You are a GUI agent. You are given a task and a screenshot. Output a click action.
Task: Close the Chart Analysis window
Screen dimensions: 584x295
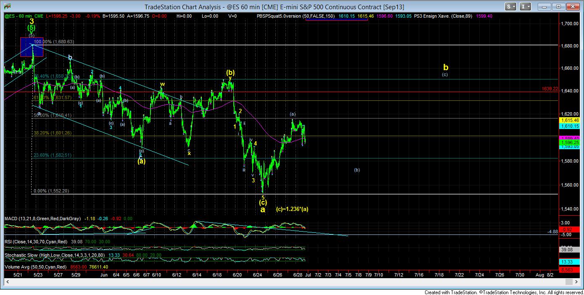click(x=573, y=6)
